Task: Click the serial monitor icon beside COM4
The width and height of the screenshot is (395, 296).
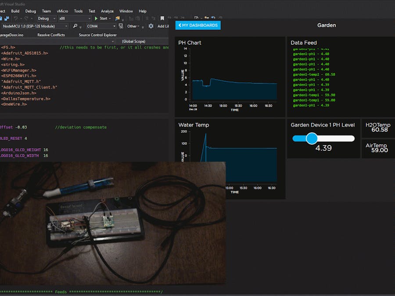Action: pos(120,27)
